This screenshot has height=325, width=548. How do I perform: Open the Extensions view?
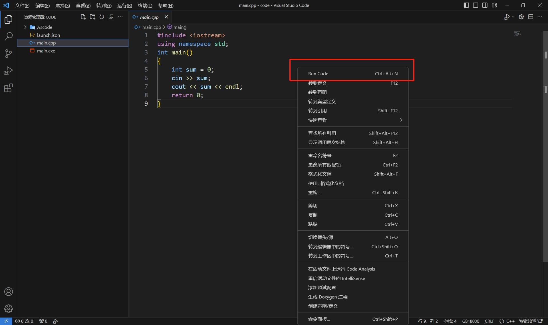pyautogui.click(x=9, y=88)
